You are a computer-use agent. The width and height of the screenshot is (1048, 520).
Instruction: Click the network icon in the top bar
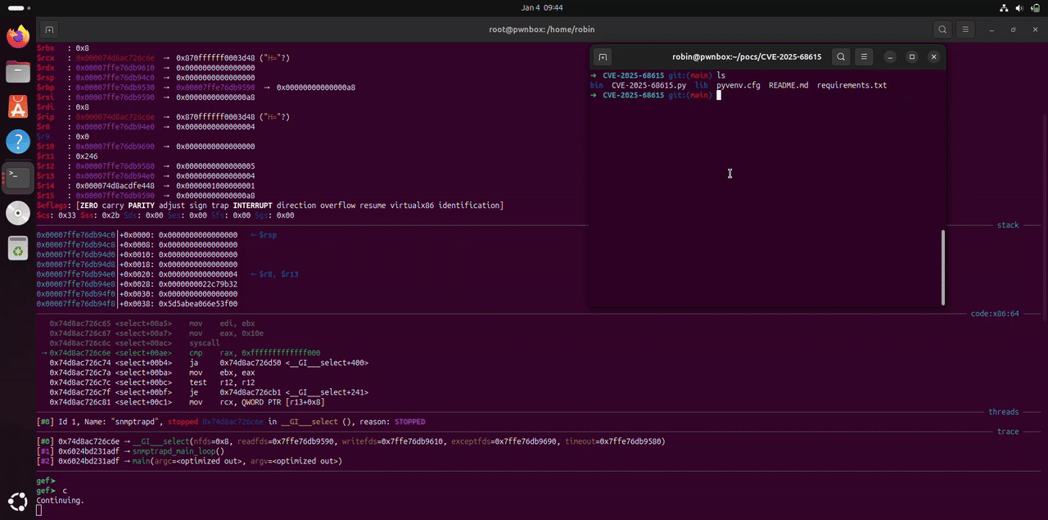pyautogui.click(x=1004, y=7)
